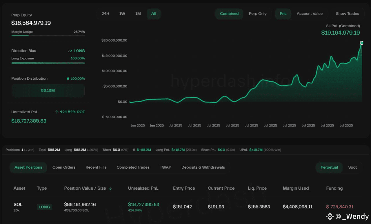Open the Open Orders tab
This screenshot has height=224, width=371.
pyautogui.click(x=64, y=167)
